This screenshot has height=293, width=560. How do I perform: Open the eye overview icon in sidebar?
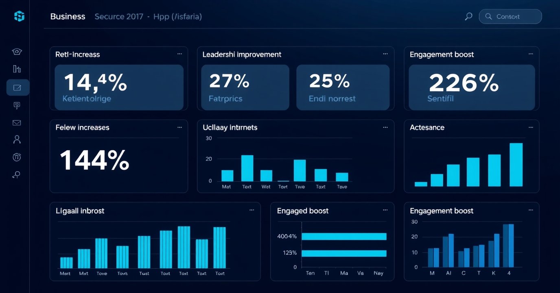click(x=17, y=52)
